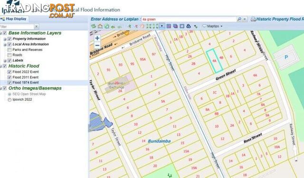The width and height of the screenshot is (304, 178).
Task: Click lot 15A on the map
Action: point(186,151)
